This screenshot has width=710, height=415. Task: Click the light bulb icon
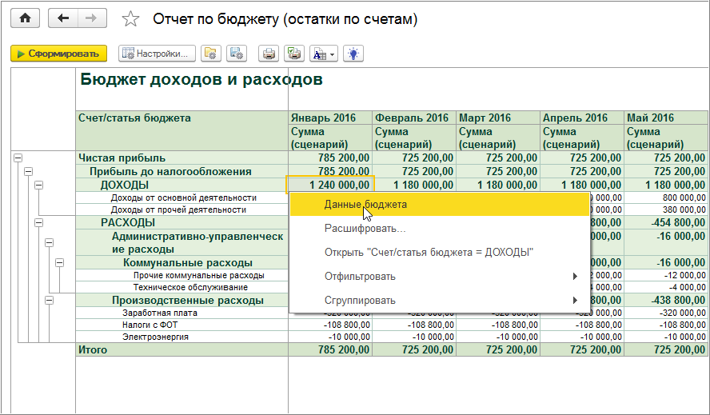point(354,54)
